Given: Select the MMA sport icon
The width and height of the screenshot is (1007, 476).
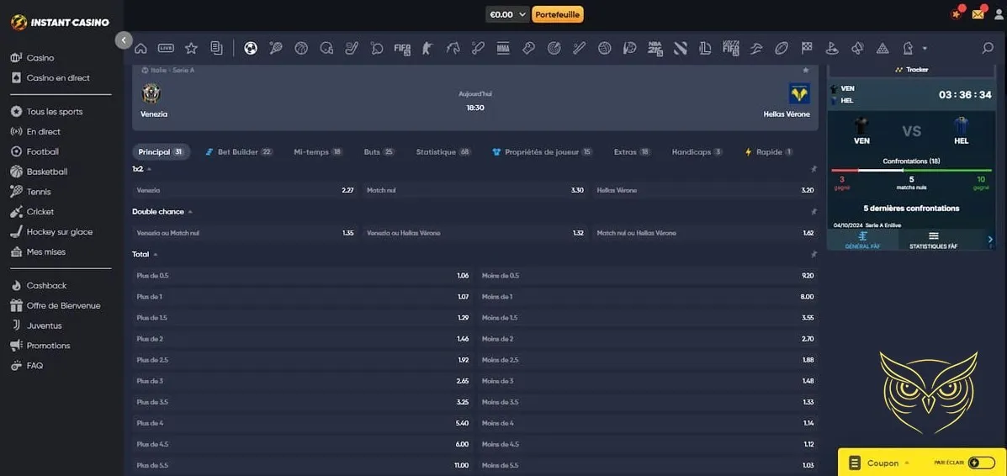Looking at the screenshot, I should (503, 48).
